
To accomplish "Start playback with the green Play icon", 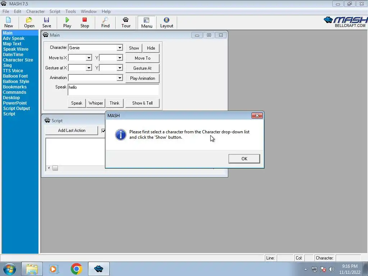I will coord(67,23).
